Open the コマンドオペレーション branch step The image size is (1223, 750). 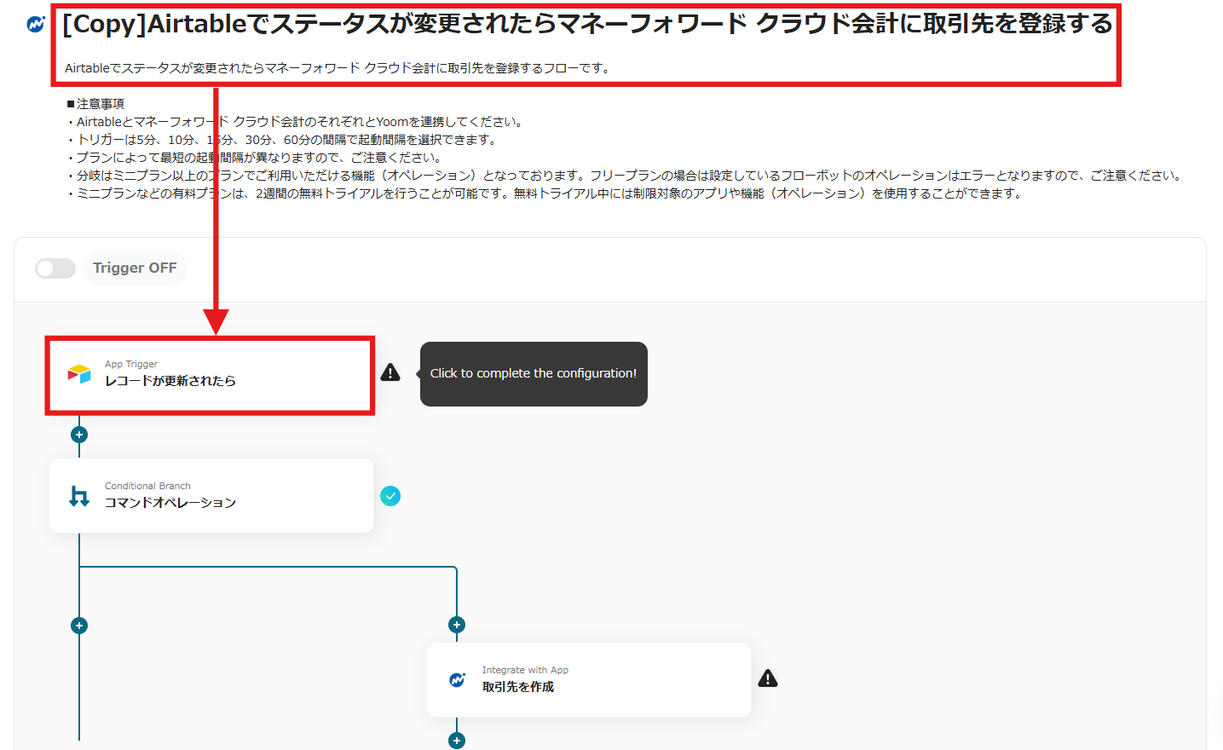pyautogui.click(x=211, y=496)
